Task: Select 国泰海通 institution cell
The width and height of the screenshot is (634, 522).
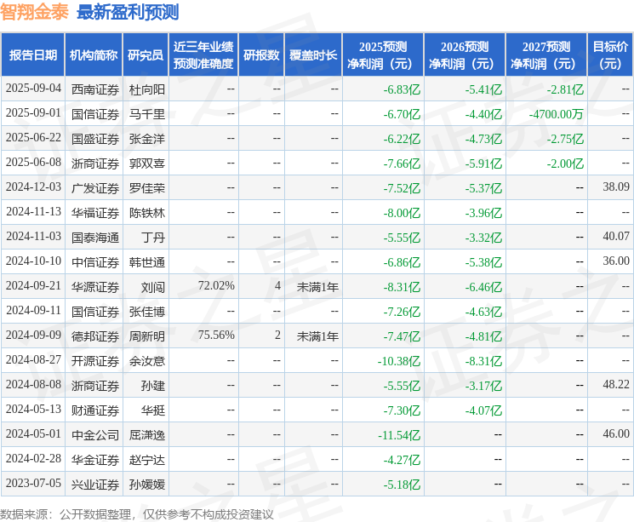Action: (95, 238)
